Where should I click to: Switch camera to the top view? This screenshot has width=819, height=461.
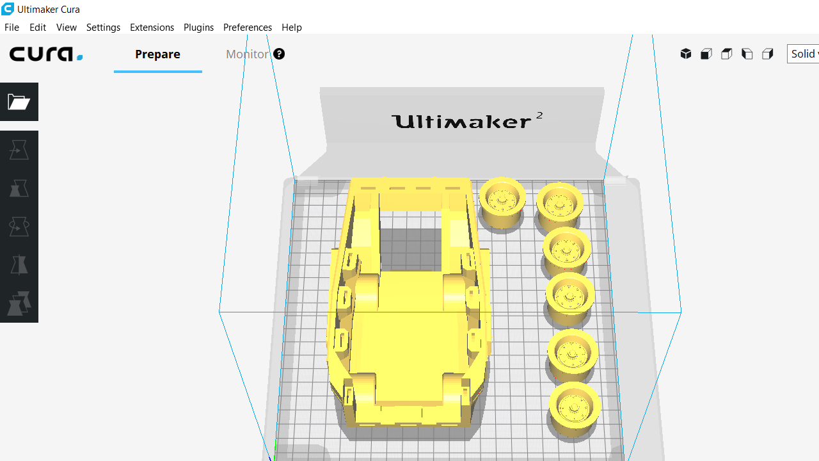[727, 54]
